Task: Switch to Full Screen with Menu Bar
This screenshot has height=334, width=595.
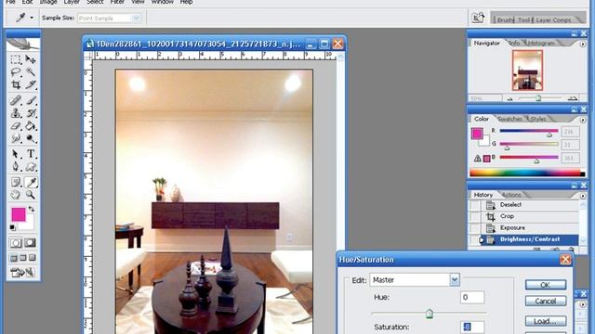Action: (x=22, y=258)
